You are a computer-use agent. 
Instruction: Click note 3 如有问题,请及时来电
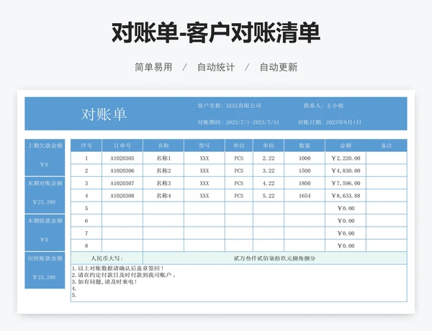pos(104,282)
